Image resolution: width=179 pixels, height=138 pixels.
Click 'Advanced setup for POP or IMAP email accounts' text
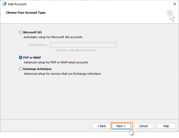click(56, 63)
